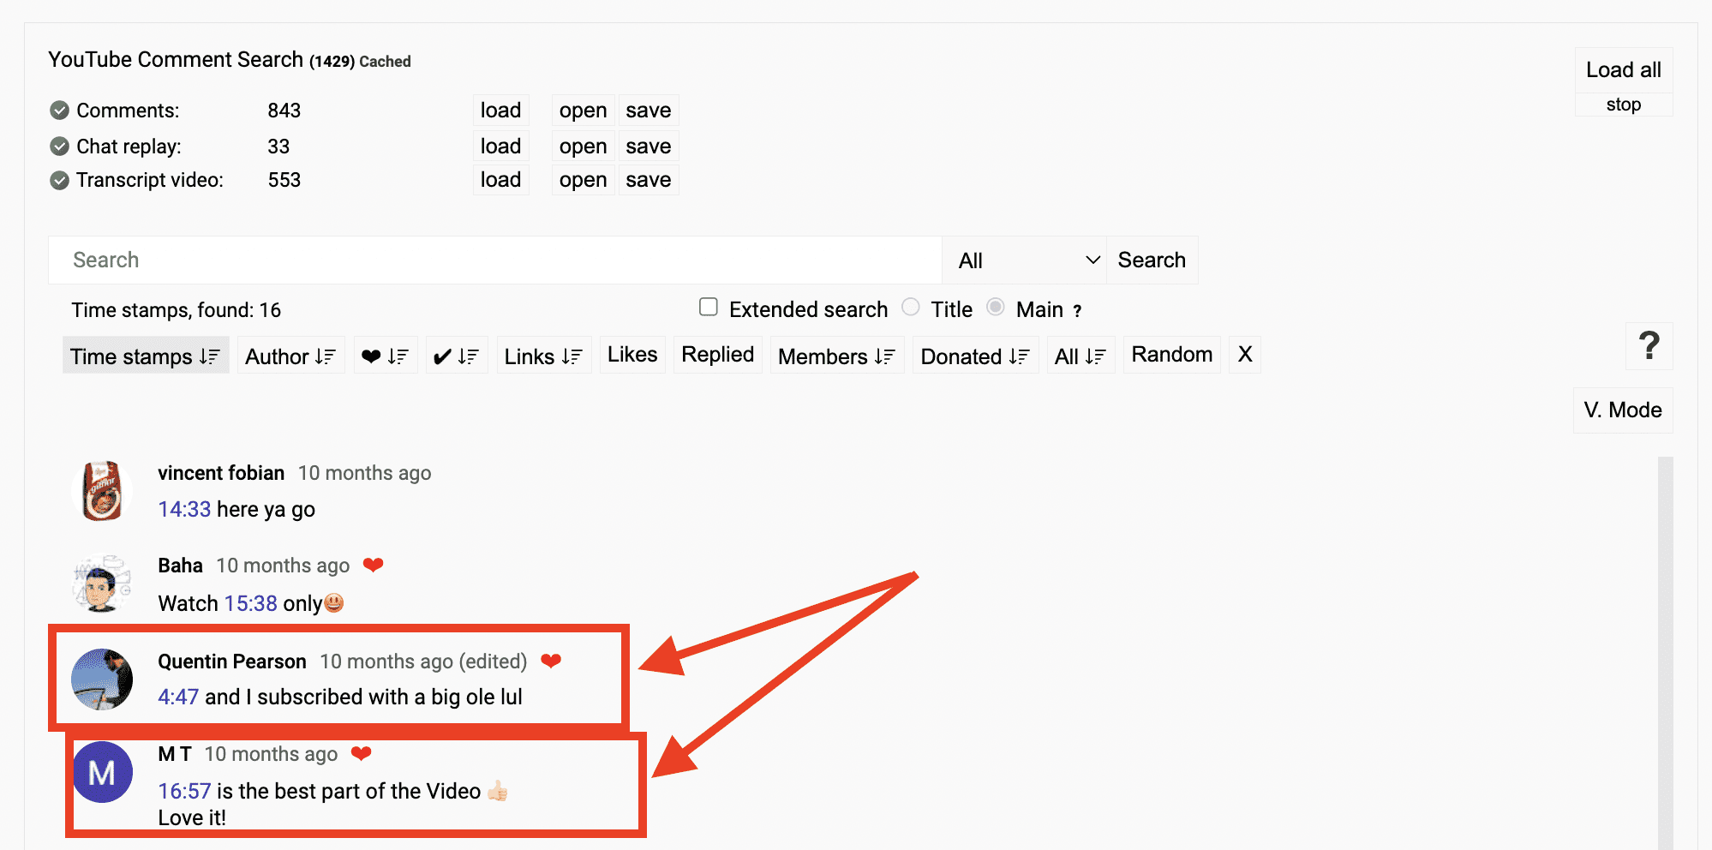Click inside the Search input field
This screenshot has height=850, width=1712.
point(493,260)
